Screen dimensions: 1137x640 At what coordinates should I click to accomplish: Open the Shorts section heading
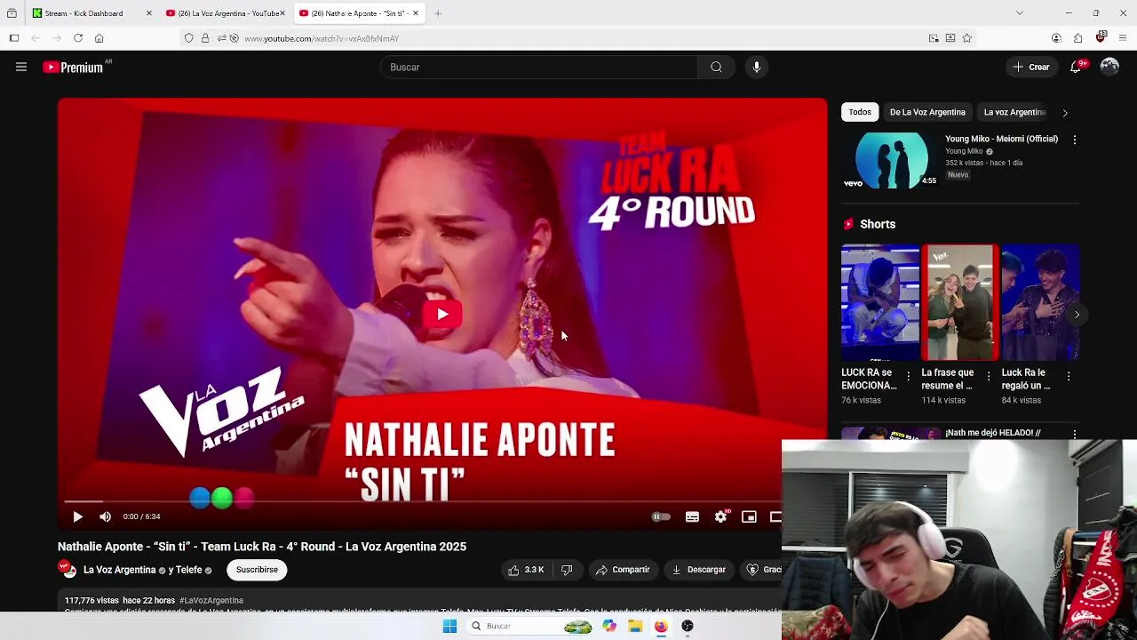point(878,224)
